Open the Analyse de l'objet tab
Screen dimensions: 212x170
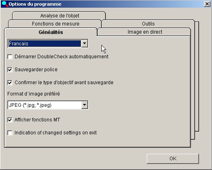(59, 16)
